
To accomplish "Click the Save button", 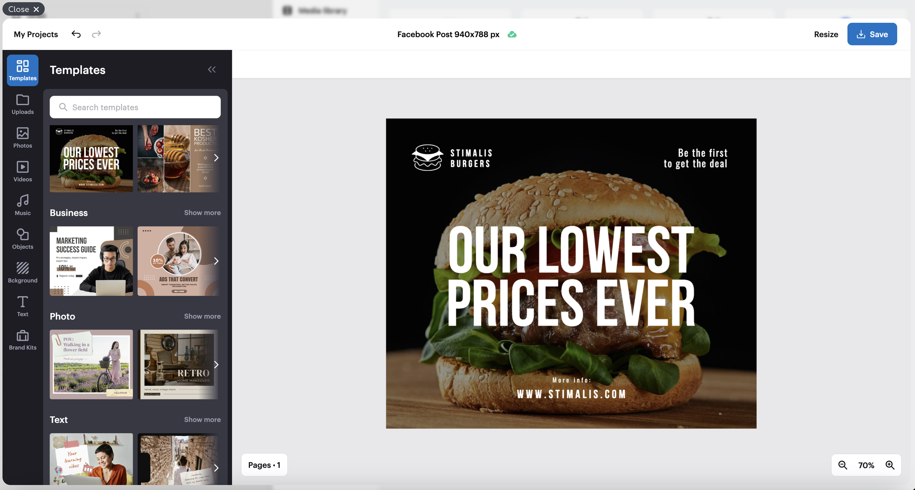I will click(872, 34).
